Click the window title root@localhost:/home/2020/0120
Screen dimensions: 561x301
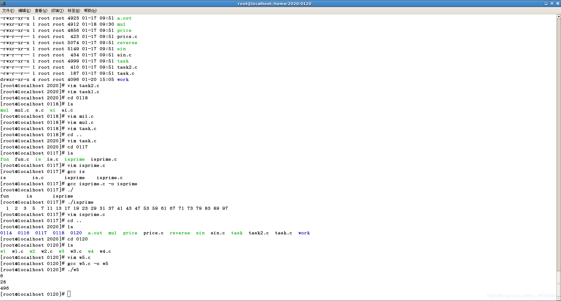[x=274, y=4]
